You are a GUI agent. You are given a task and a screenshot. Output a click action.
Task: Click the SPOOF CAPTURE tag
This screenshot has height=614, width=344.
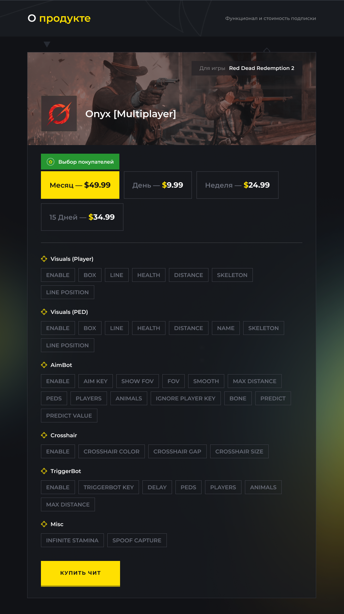click(x=137, y=540)
